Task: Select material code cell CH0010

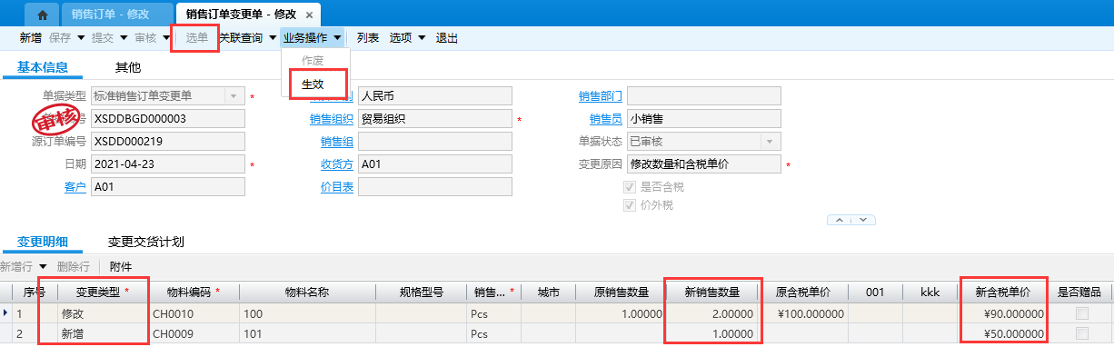Action: (194, 313)
